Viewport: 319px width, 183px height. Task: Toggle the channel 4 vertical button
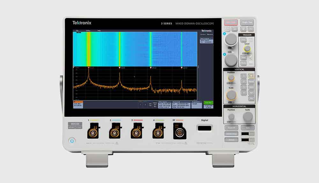(x=243, y=93)
